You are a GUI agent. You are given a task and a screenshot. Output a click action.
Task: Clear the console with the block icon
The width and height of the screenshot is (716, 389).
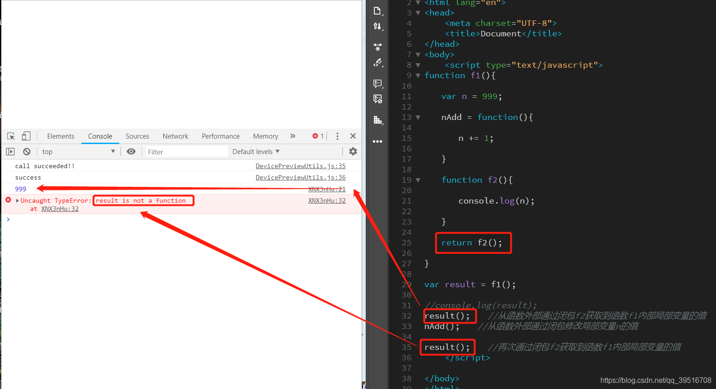[x=27, y=152]
